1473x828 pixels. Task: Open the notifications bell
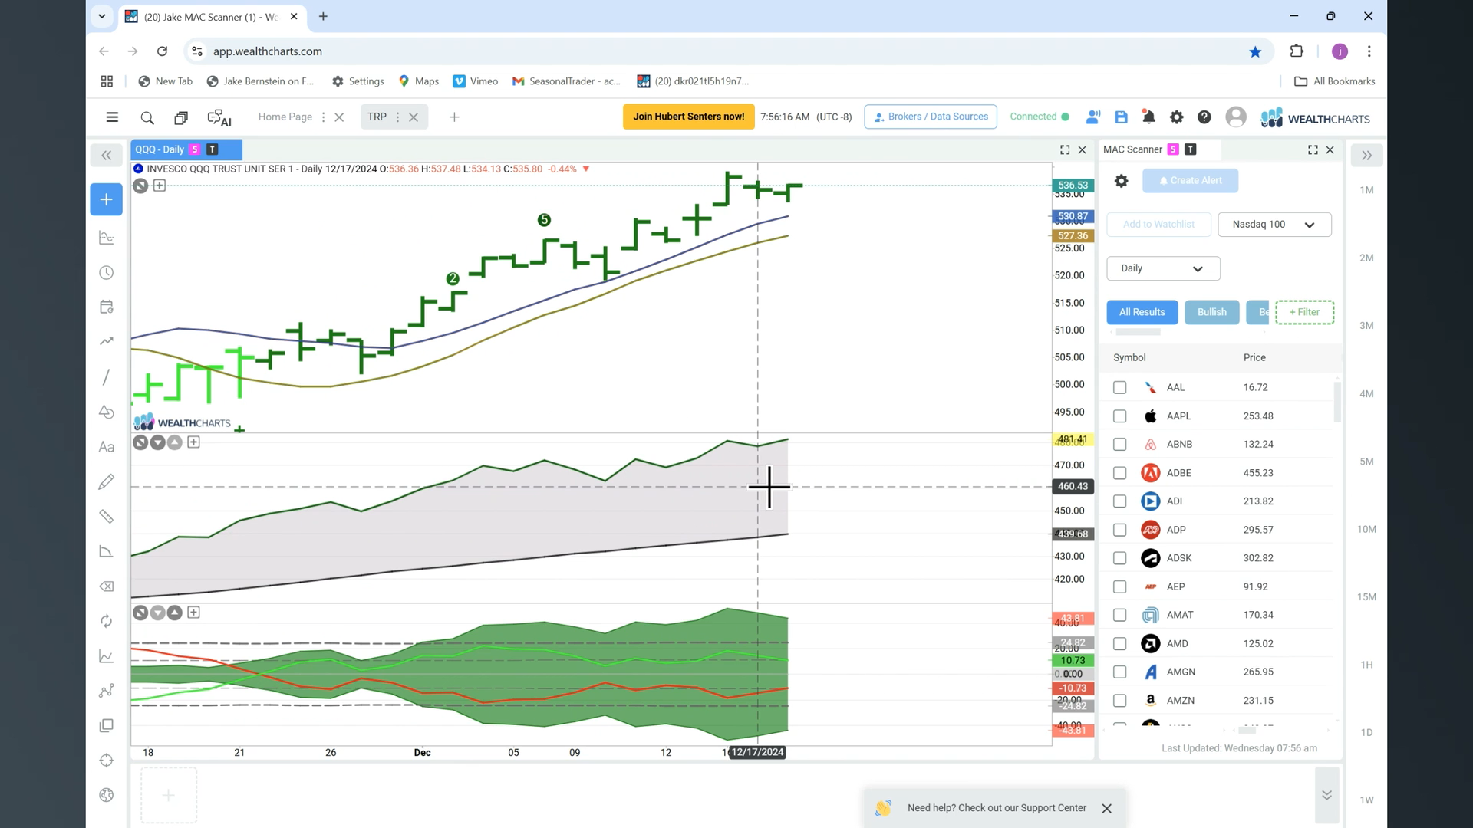pyautogui.click(x=1148, y=117)
